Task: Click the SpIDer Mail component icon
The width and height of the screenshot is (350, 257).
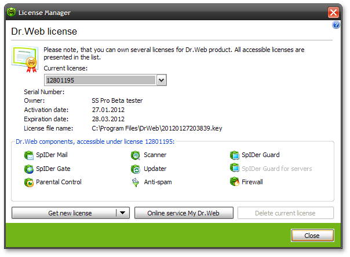Action: [x=29, y=155]
